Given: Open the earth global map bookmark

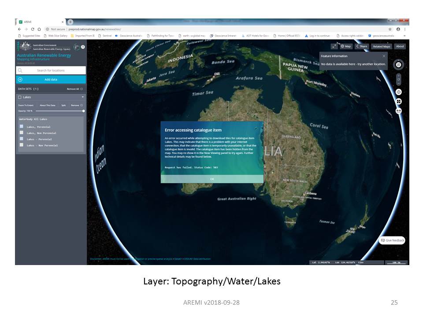Looking at the screenshot, I should tap(192, 36).
